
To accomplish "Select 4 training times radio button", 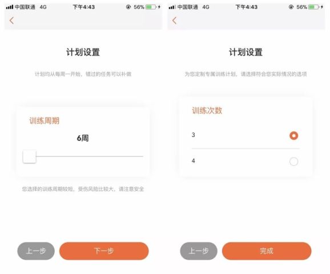I will (x=293, y=162).
